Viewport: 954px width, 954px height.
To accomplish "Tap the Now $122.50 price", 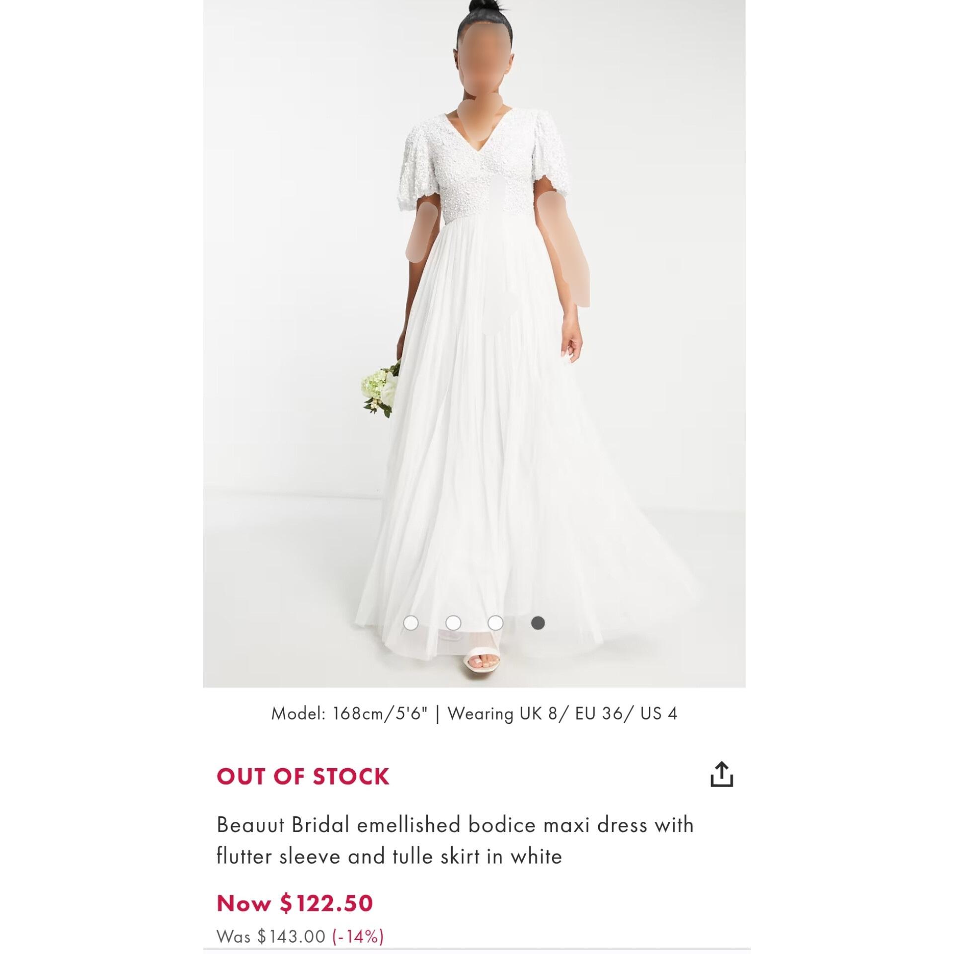I will point(295,903).
